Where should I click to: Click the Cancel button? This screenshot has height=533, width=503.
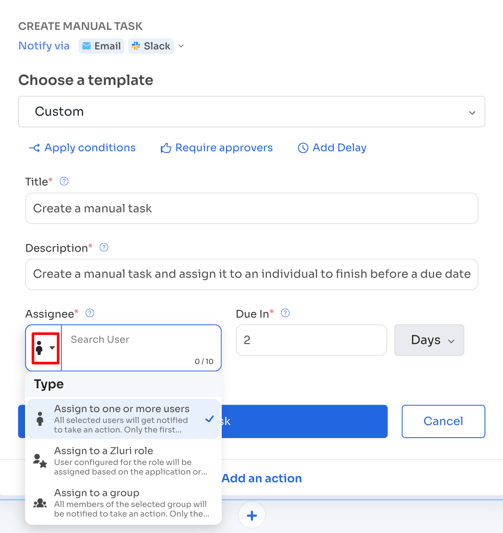(x=443, y=421)
